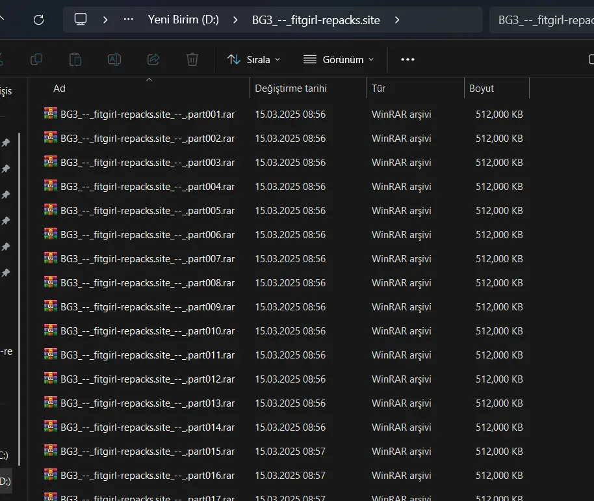This screenshot has width=594, height=501.
Task: Sort by Değiştirme tarihi column header
Action: (x=291, y=88)
